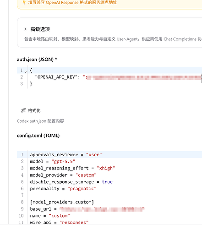Click the OPENAI_API_KEY value in auth.json
The height and width of the screenshot is (229, 202).
pos(142,77)
